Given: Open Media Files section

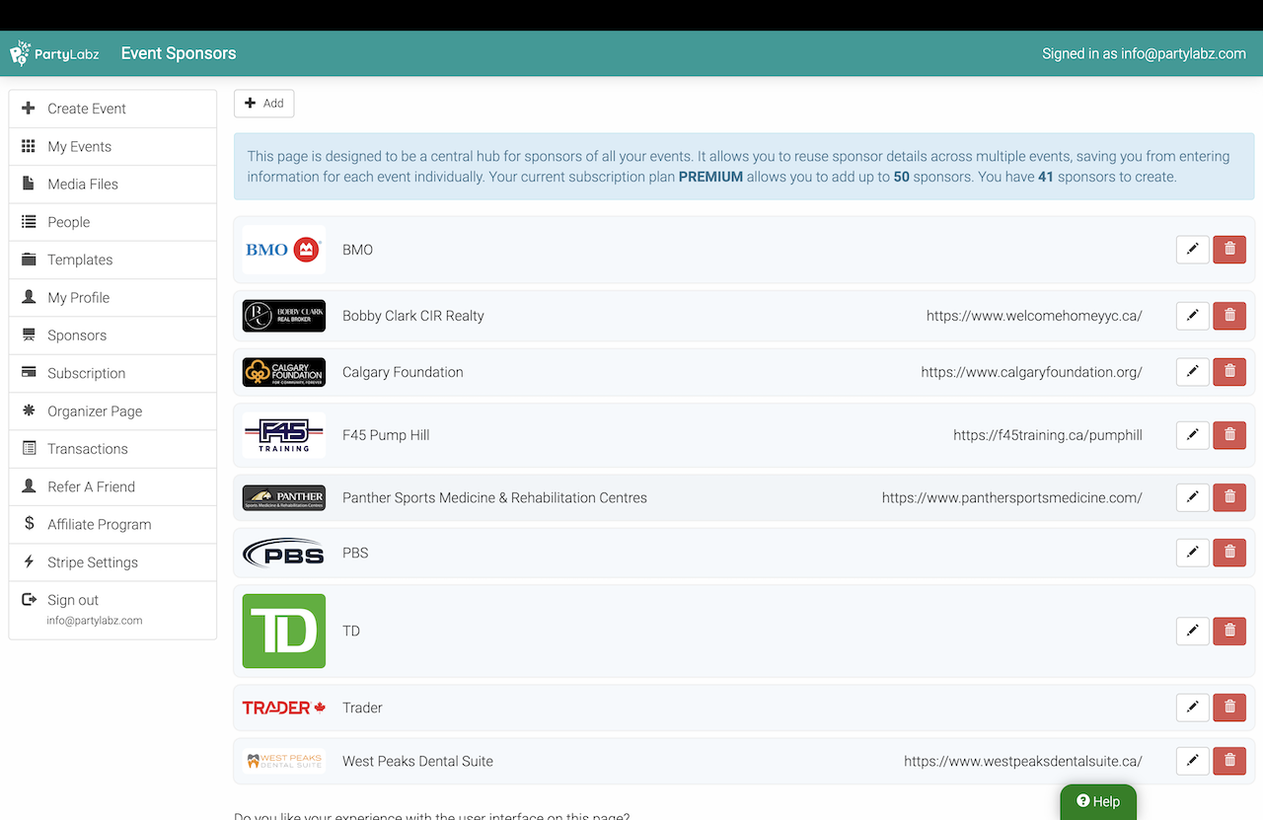Looking at the screenshot, I should [112, 184].
